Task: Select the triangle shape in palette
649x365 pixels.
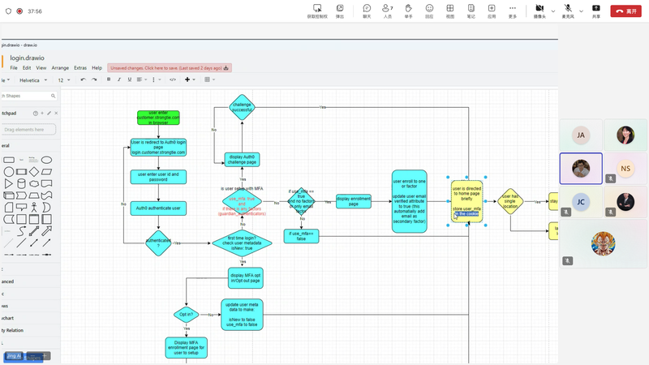Action: (x=9, y=184)
